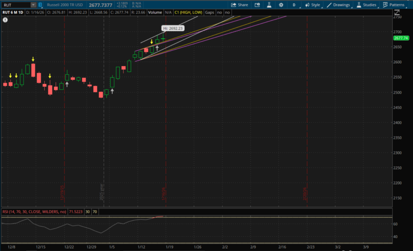Open the Style menu
The width and height of the screenshot is (413, 251).
click(313, 5)
